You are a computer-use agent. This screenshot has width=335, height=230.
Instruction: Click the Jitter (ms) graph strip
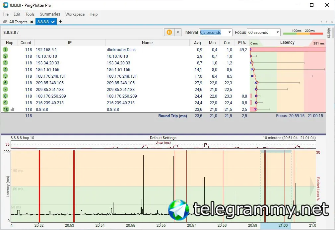[x=163, y=144]
